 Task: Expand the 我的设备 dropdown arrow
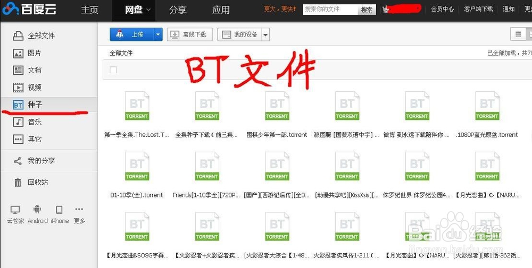point(265,34)
